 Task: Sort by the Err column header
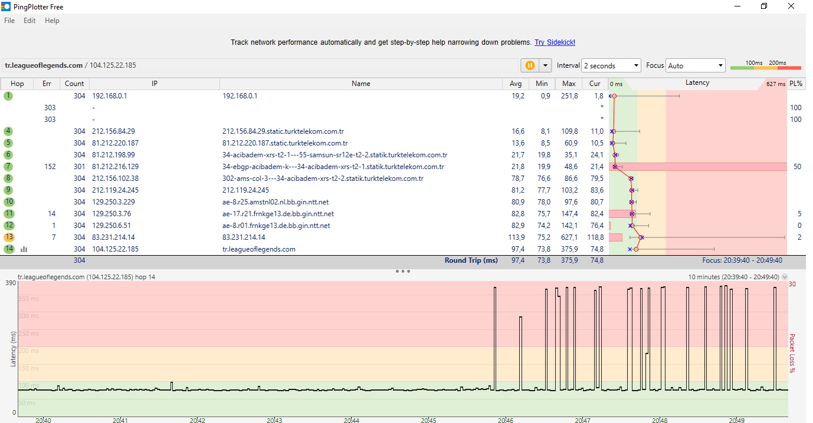47,84
